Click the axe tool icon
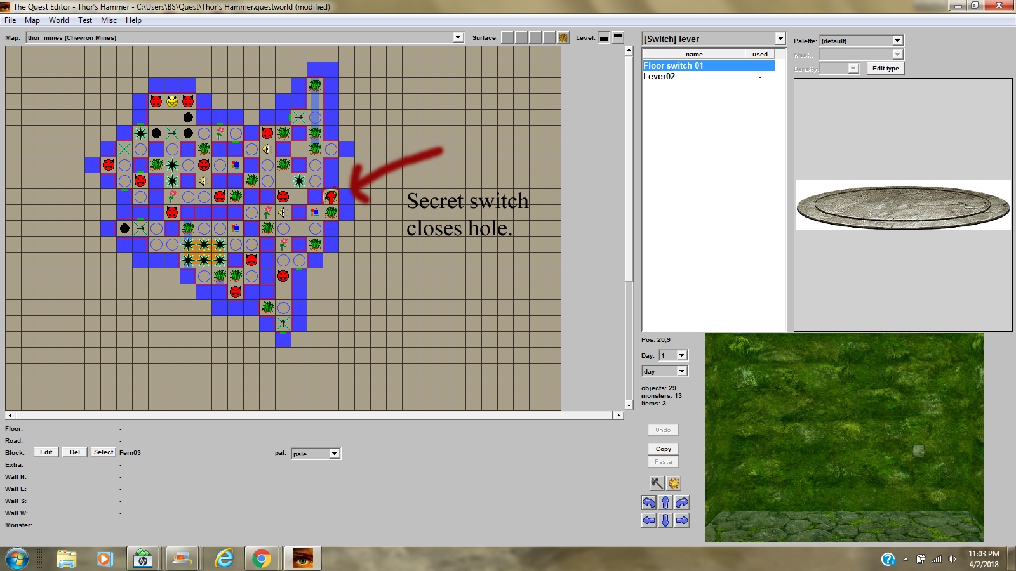The width and height of the screenshot is (1016, 571). coord(657,483)
